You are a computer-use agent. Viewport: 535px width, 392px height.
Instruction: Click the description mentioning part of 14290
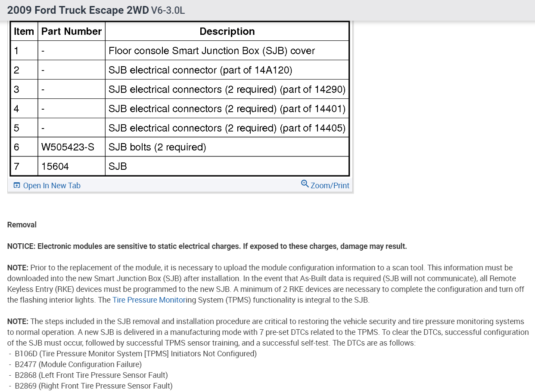[x=227, y=89]
